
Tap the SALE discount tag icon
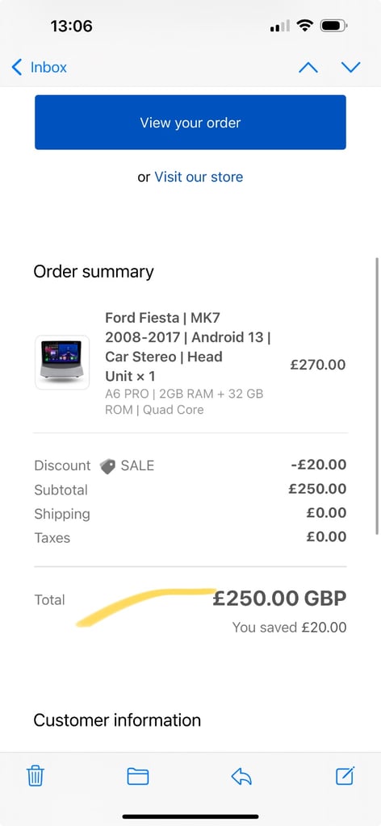pyautogui.click(x=107, y=466)
